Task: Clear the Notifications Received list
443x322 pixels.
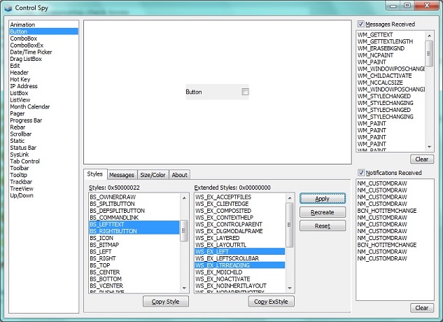Action: point(421,307)
